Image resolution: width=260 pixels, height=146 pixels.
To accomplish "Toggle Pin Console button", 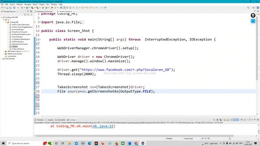I will click(241, 120).
